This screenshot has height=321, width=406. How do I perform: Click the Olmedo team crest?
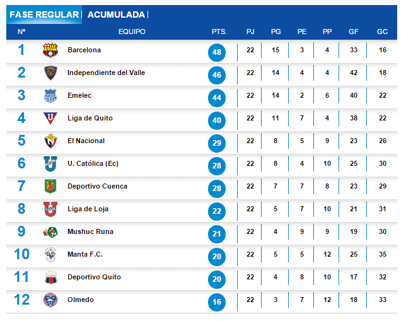click(x=50, y=300)
